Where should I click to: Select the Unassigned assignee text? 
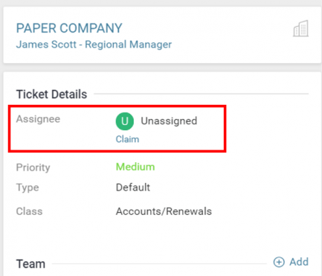click(169, 121)
